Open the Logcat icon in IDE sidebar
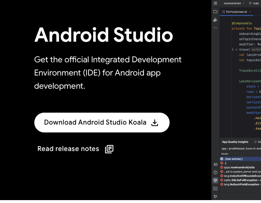The width and height of the screenshot is (261, 203). [x=216, y=164]
